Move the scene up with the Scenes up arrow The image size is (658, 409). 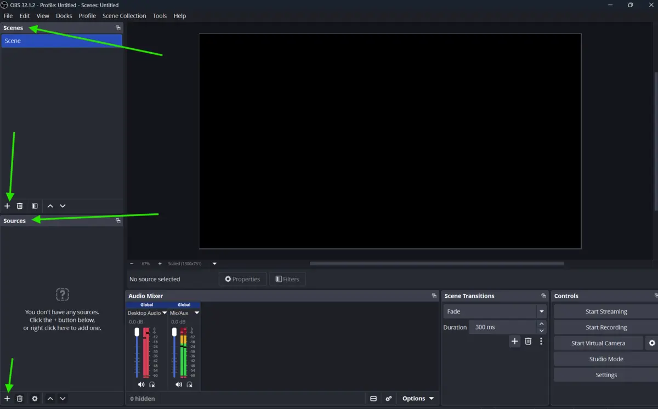tap(50, 206)
